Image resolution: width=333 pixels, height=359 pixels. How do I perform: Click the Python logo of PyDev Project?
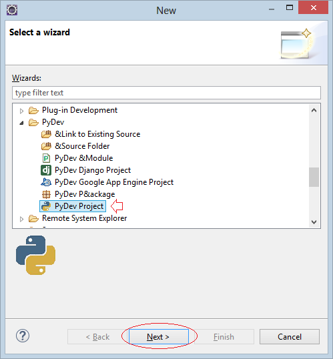46,206
